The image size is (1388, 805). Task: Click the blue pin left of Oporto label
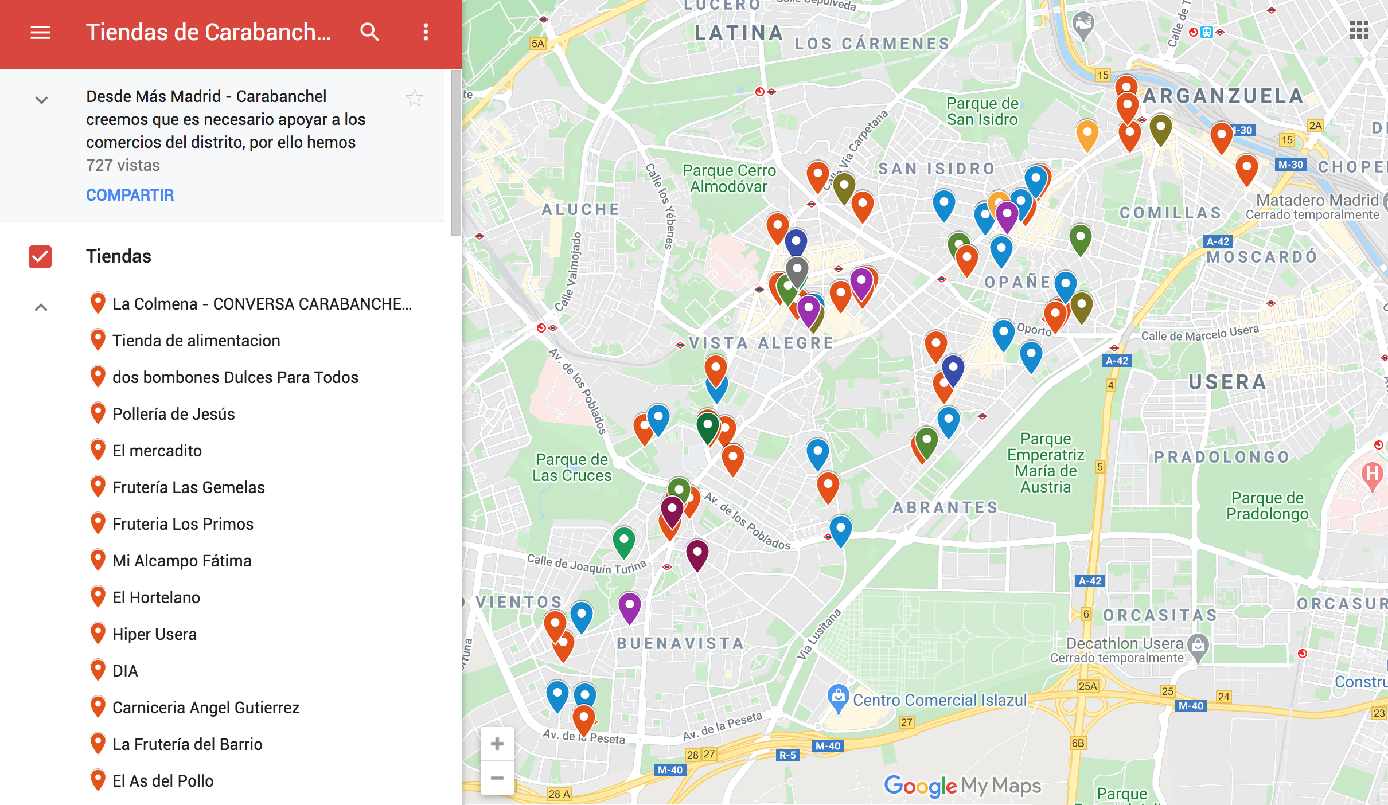coord(1003,335)
